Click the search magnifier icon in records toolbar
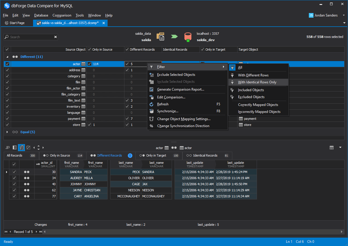Screen dimensions: 348x246 (8, 148)
